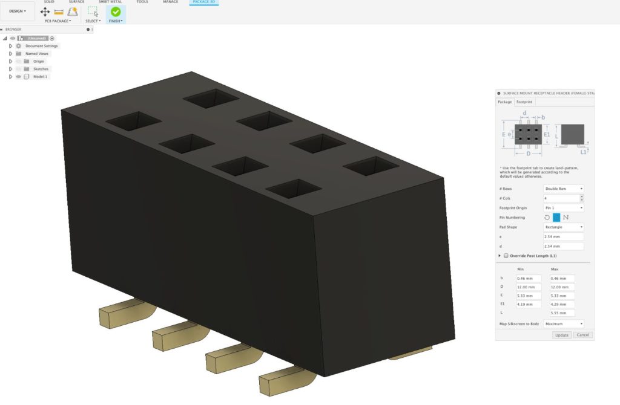Screen dimensions: 620x405
Task: Toggle visibility of the Unsaved document node
Action: (12, 39)
